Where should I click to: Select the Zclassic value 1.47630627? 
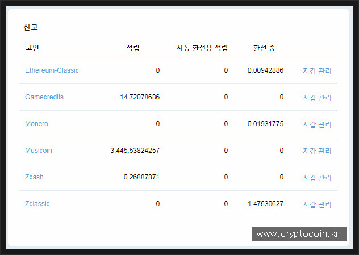coord(266,204)
